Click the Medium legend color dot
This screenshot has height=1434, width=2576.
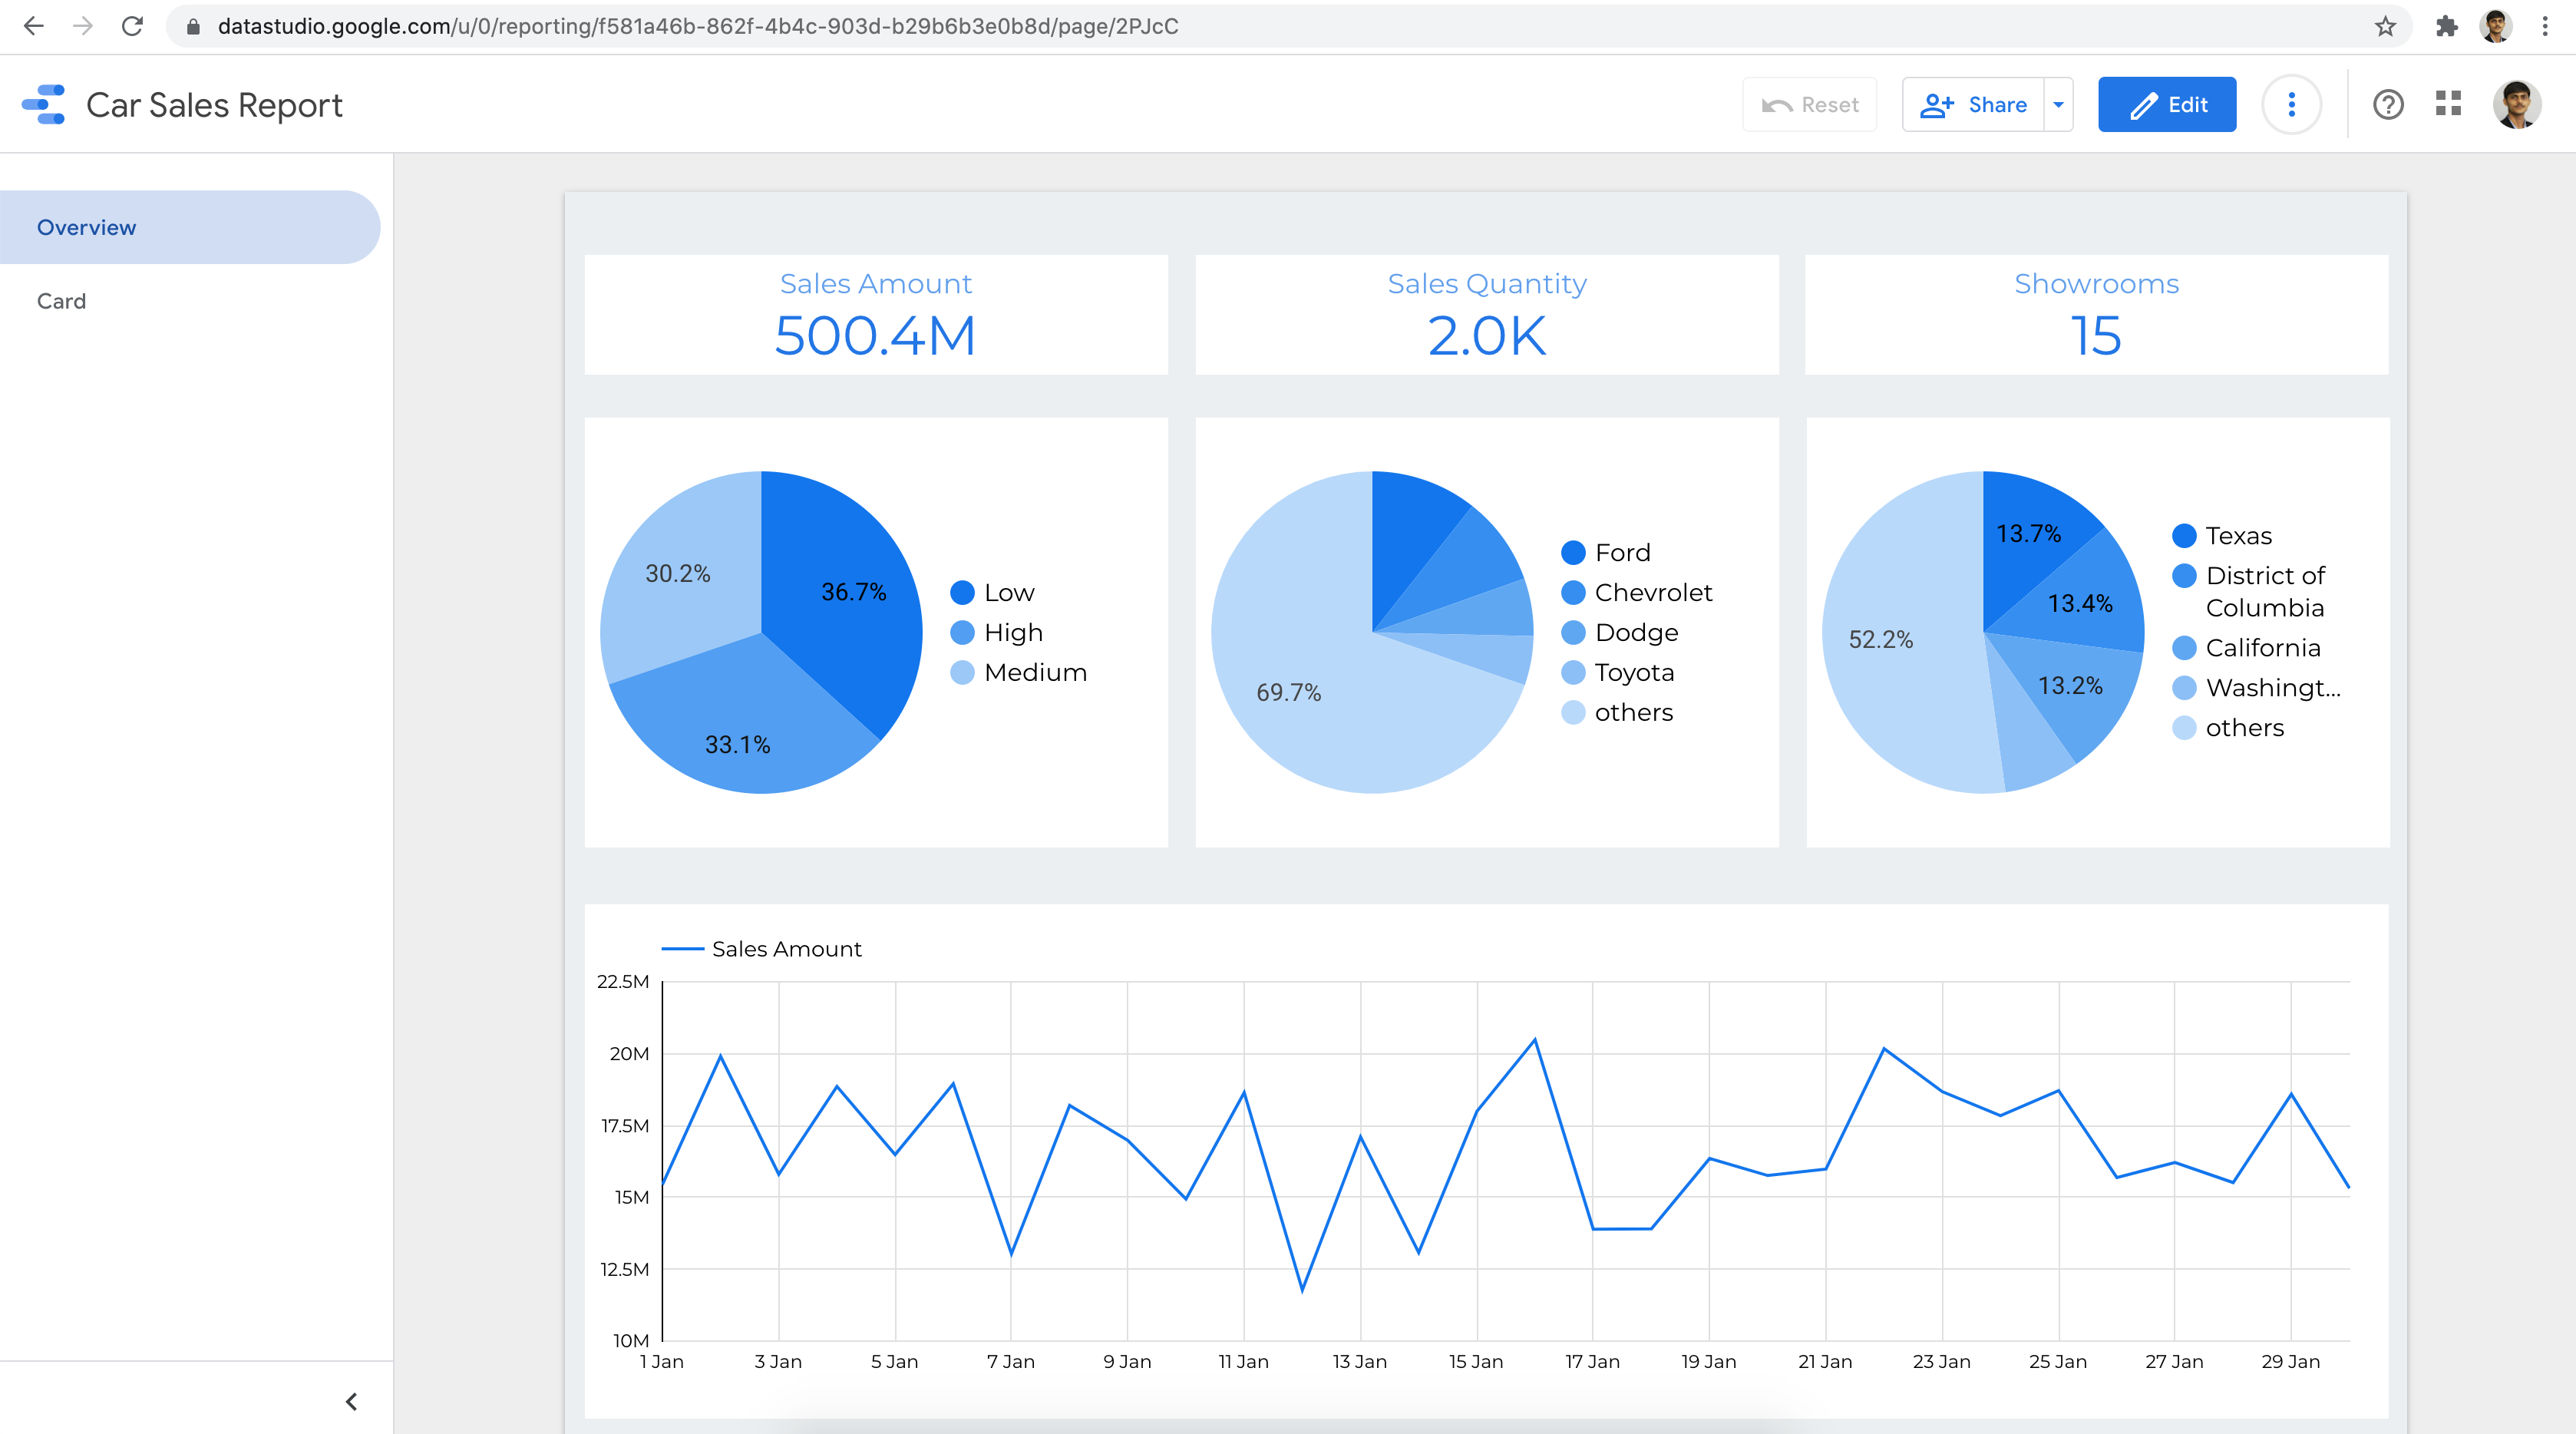tap(962, 673)
